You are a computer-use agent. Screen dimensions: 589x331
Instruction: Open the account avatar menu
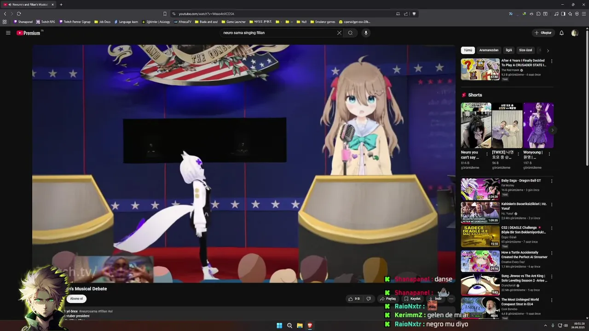click(574, 33)
